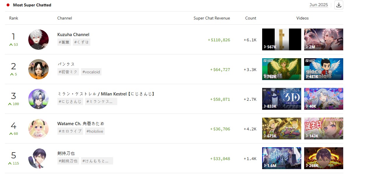368x179 pixels.
Task: Open パンクス channel avatar
Action: click(38, 69)
